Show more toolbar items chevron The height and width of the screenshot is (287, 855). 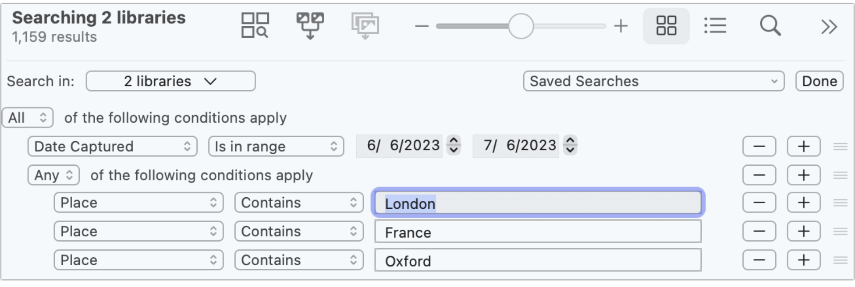tap(829, 27)
